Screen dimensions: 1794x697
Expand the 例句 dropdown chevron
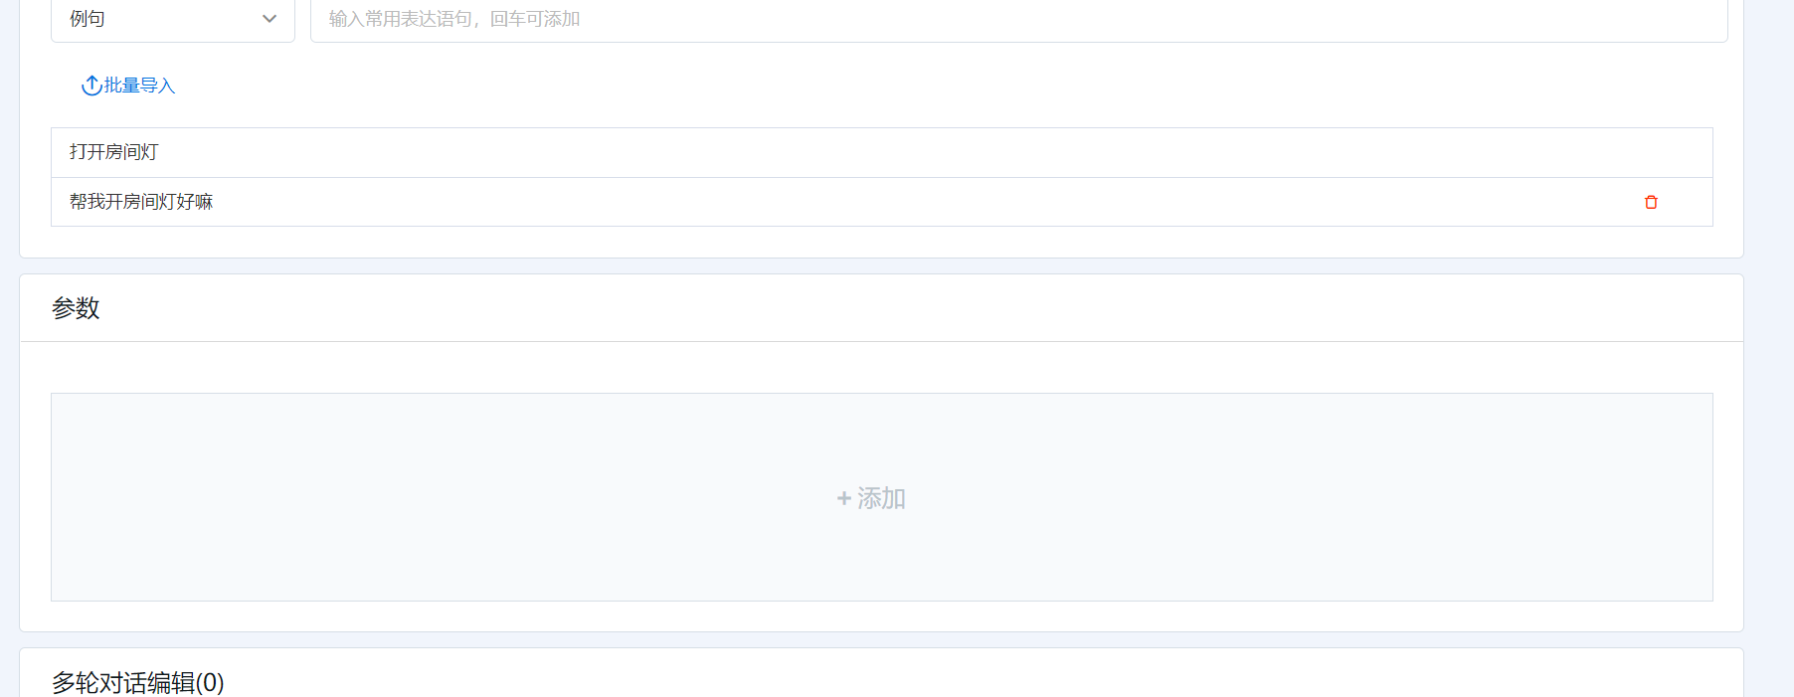pyautogui.click(x=269, y=19)
